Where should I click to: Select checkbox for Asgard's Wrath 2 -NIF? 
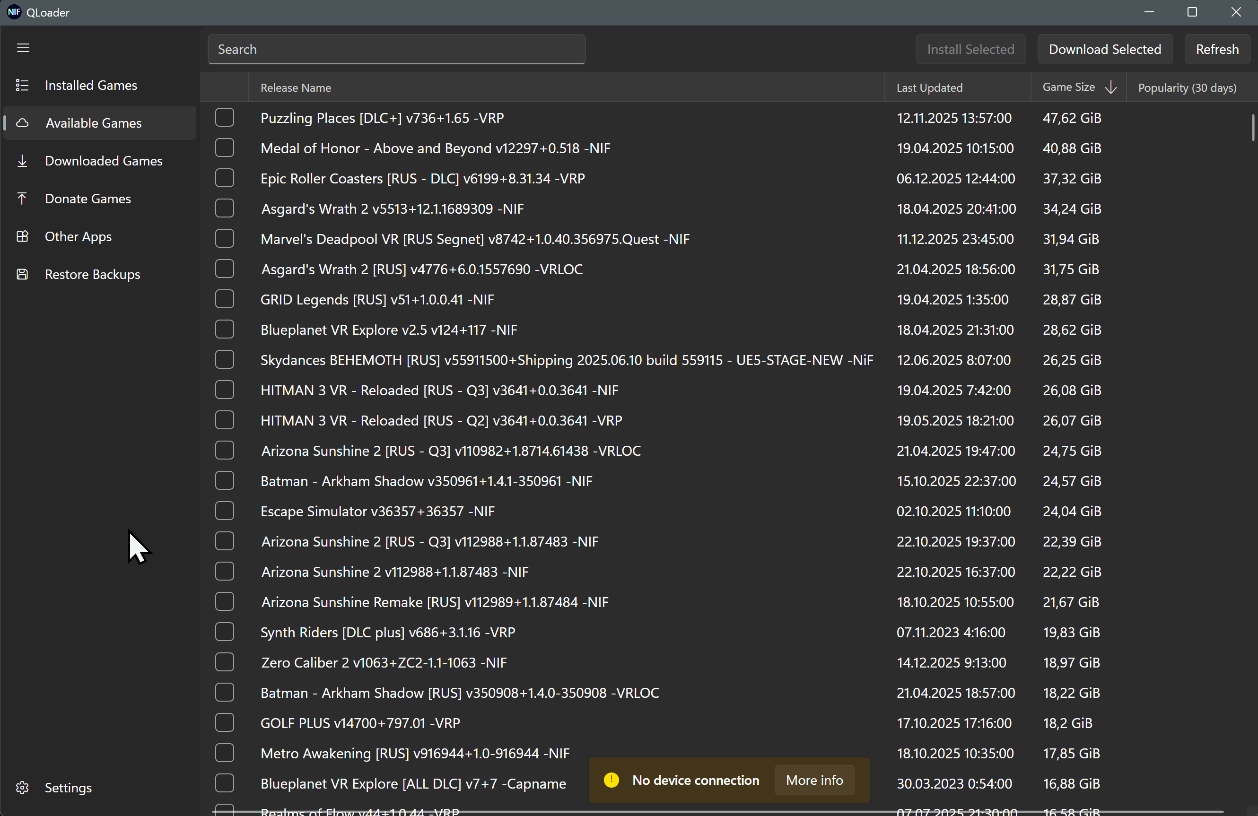point(225,208)
